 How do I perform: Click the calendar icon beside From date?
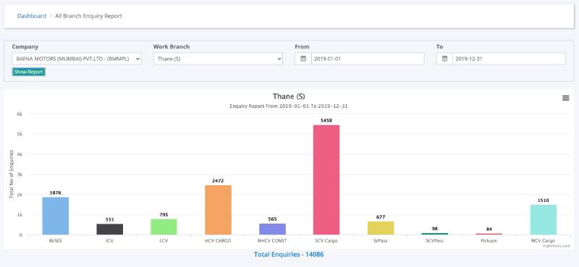coord(303,59)
